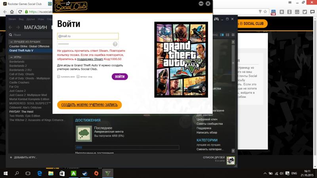Screen dimensions: 317x178
Task: Show hidden system tray icons chevron
Action: [x=265, y=173]
